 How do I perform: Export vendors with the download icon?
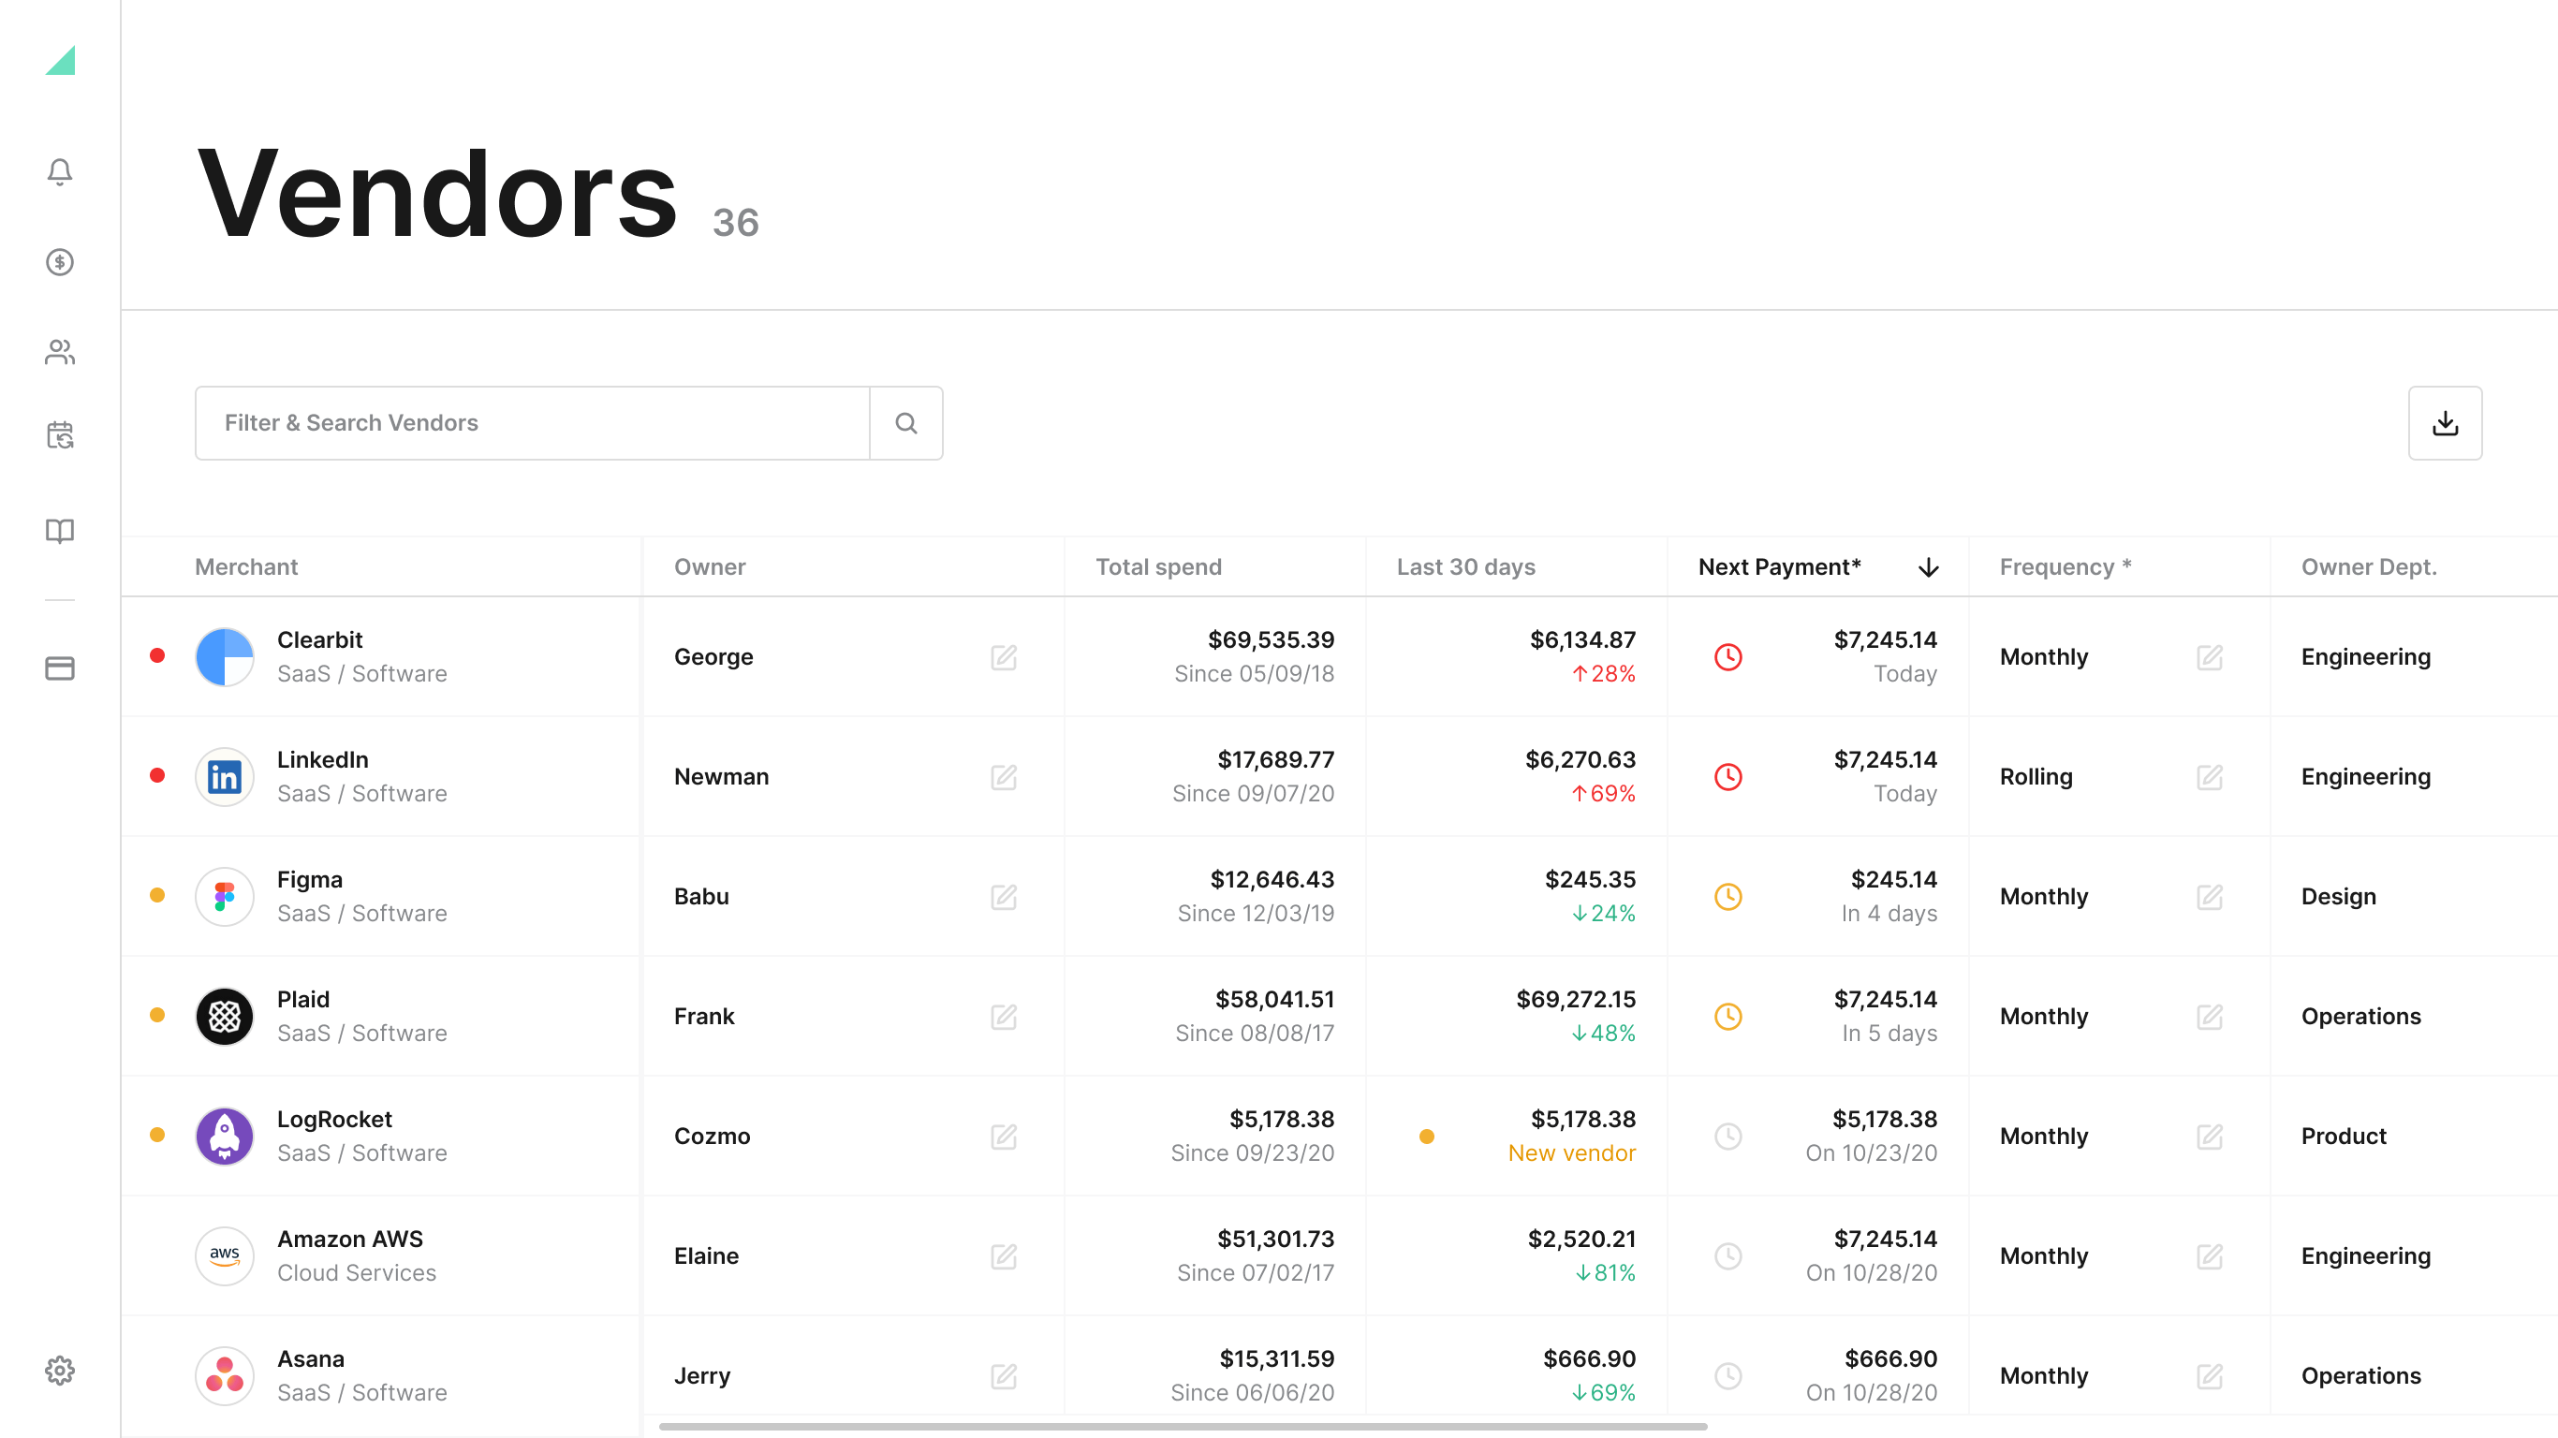2446,422
